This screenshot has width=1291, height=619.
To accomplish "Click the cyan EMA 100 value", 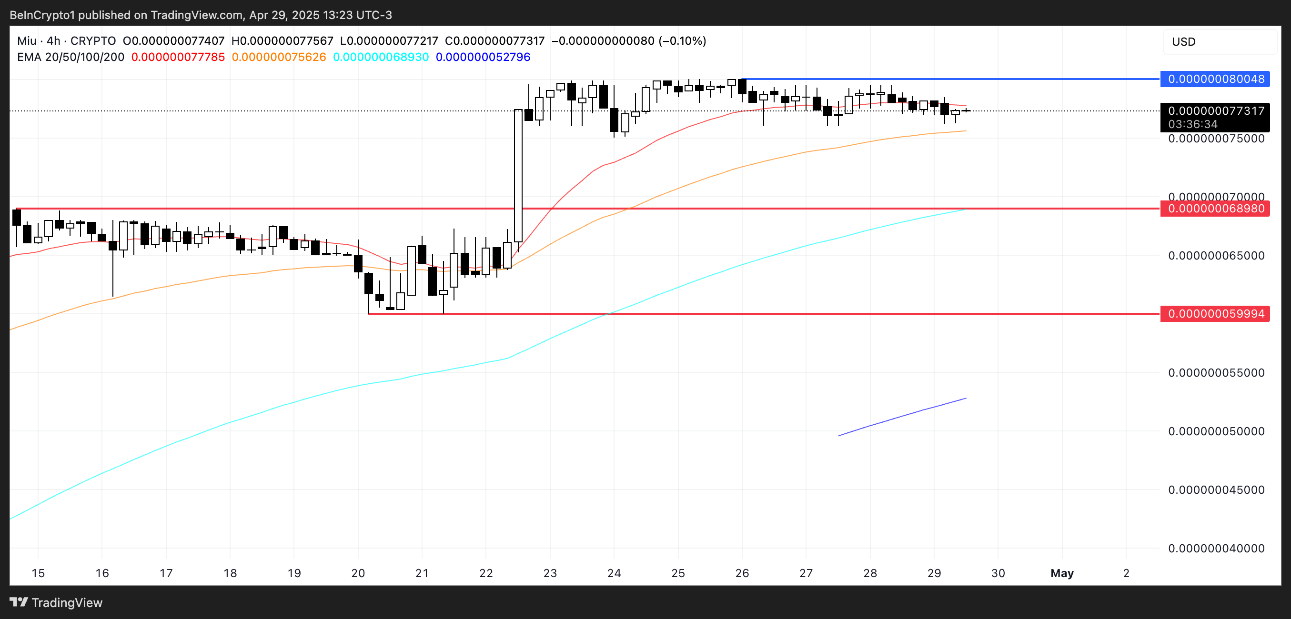I will click(x=381, y=57).
